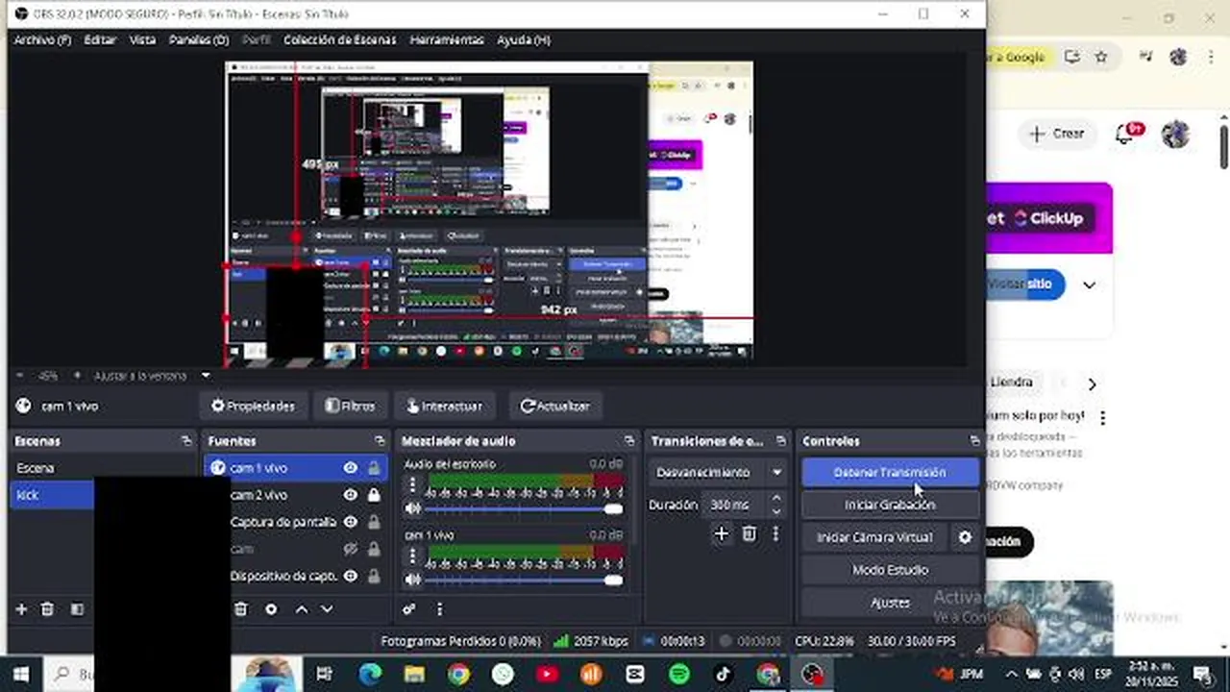The height and width of the screenshot is (692, 1230).
Task: Mute Audio del escritorio speaker icon
Action: pyautogui.click(x=413, y=508)
